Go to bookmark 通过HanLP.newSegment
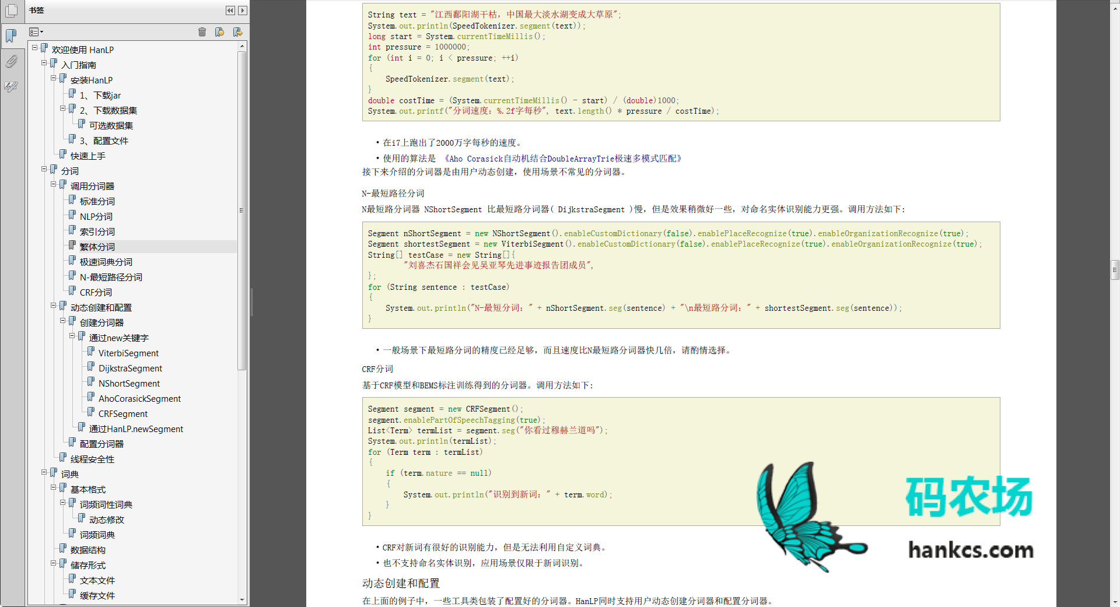1120x607 pixels. (x=136, y=429)
